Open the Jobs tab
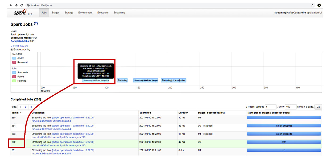This screenshot has height=160, width=330. pos(44,12)
